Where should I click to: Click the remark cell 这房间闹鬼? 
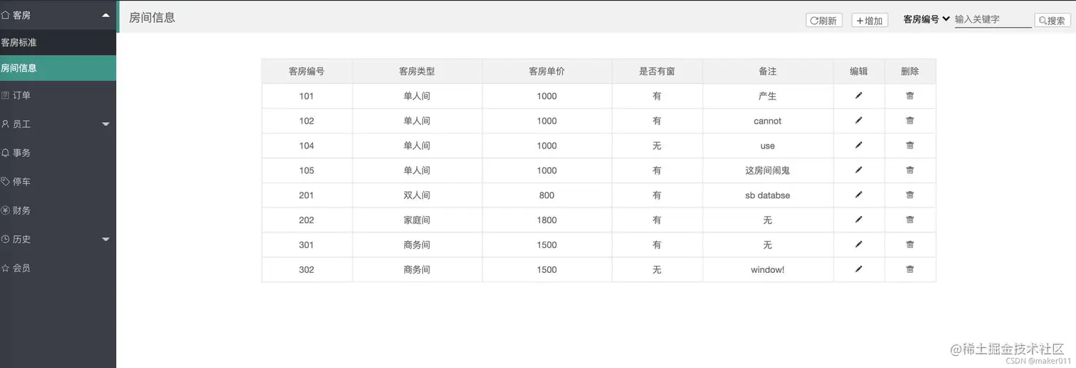pos(767,171)
